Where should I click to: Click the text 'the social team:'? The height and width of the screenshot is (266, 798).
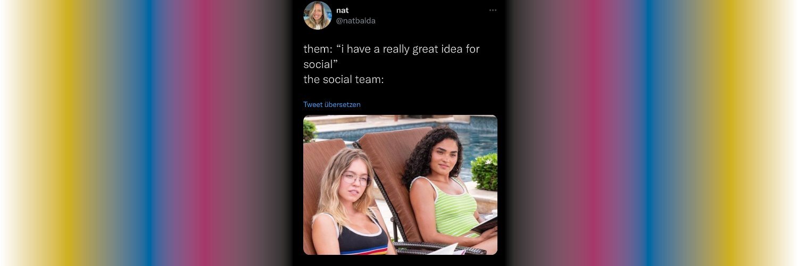[344, 80]
